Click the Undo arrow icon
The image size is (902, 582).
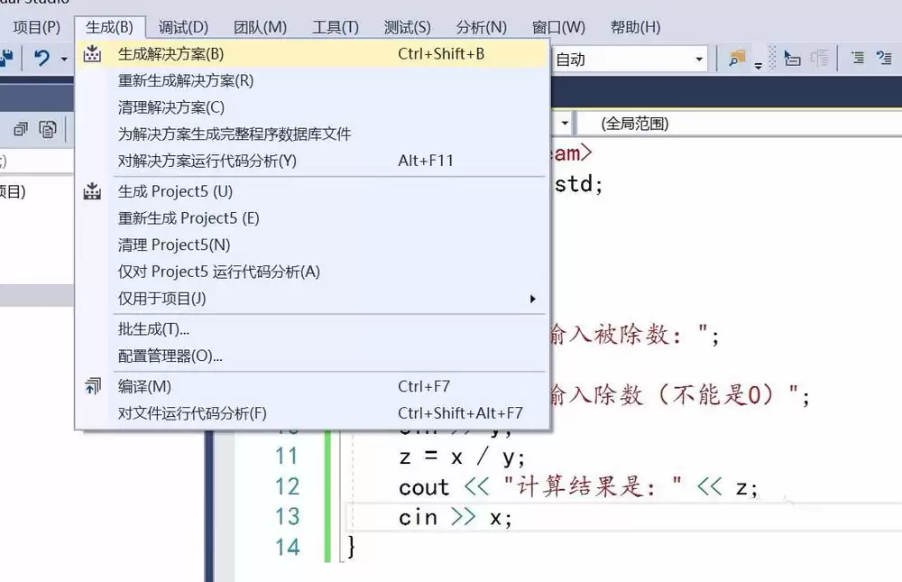click(x=41, y=59)
